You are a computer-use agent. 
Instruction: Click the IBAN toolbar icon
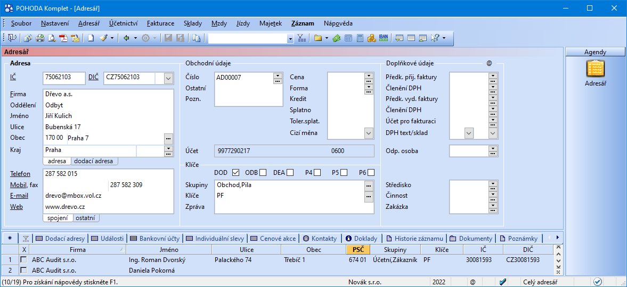click(x=383, y=38)
